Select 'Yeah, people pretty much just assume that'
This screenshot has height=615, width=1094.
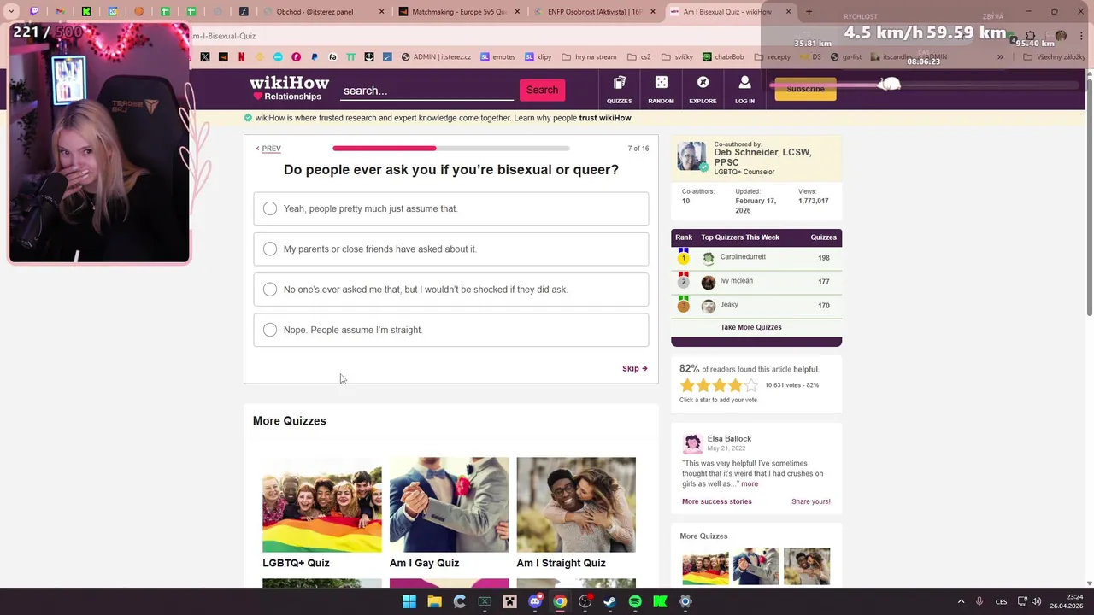[450, 208]
